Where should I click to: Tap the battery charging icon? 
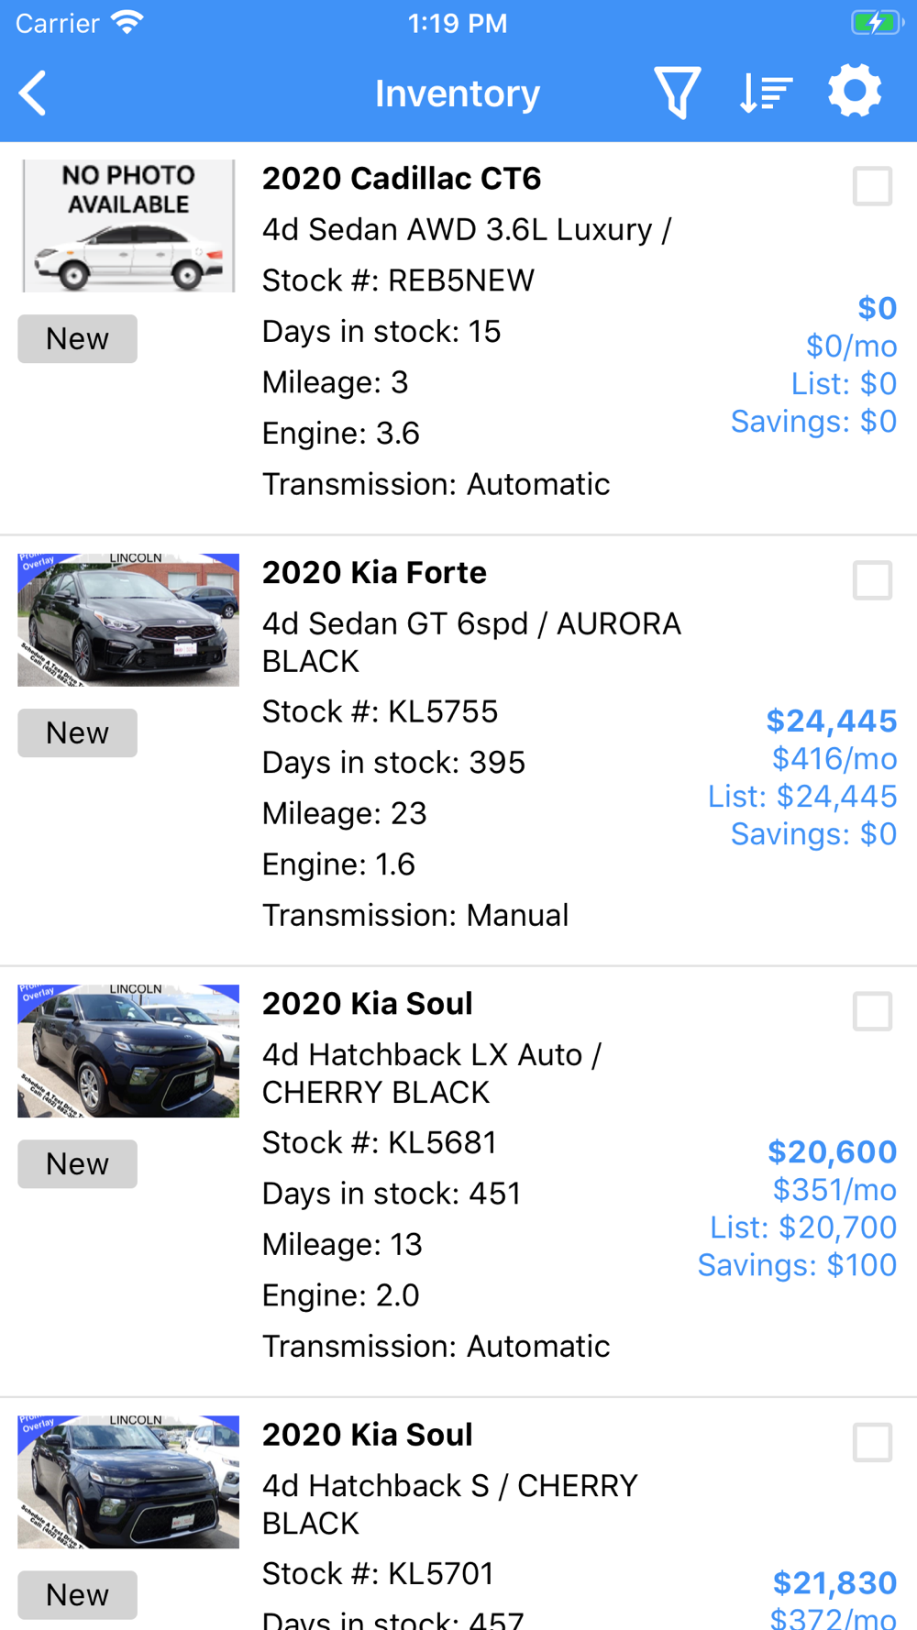[x=876, y=22]
